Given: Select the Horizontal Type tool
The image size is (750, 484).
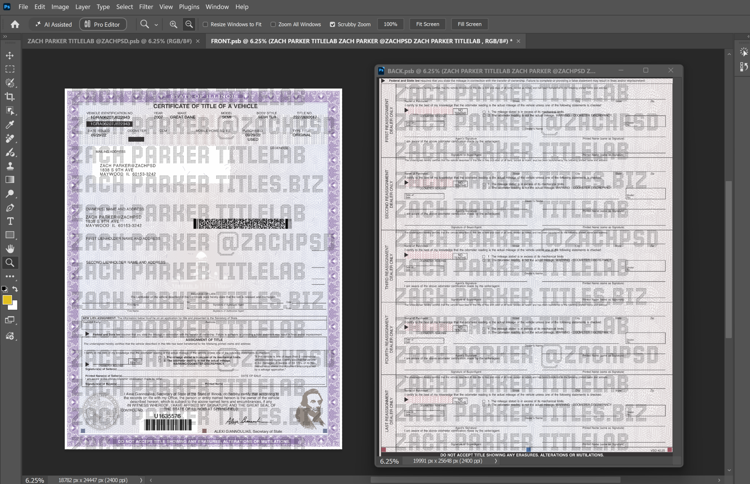Looking at the screenshot, I should tap(10, 221).
